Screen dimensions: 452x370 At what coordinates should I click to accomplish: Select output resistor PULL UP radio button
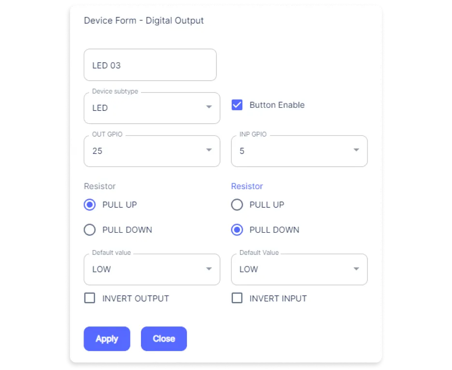[90, 205]
